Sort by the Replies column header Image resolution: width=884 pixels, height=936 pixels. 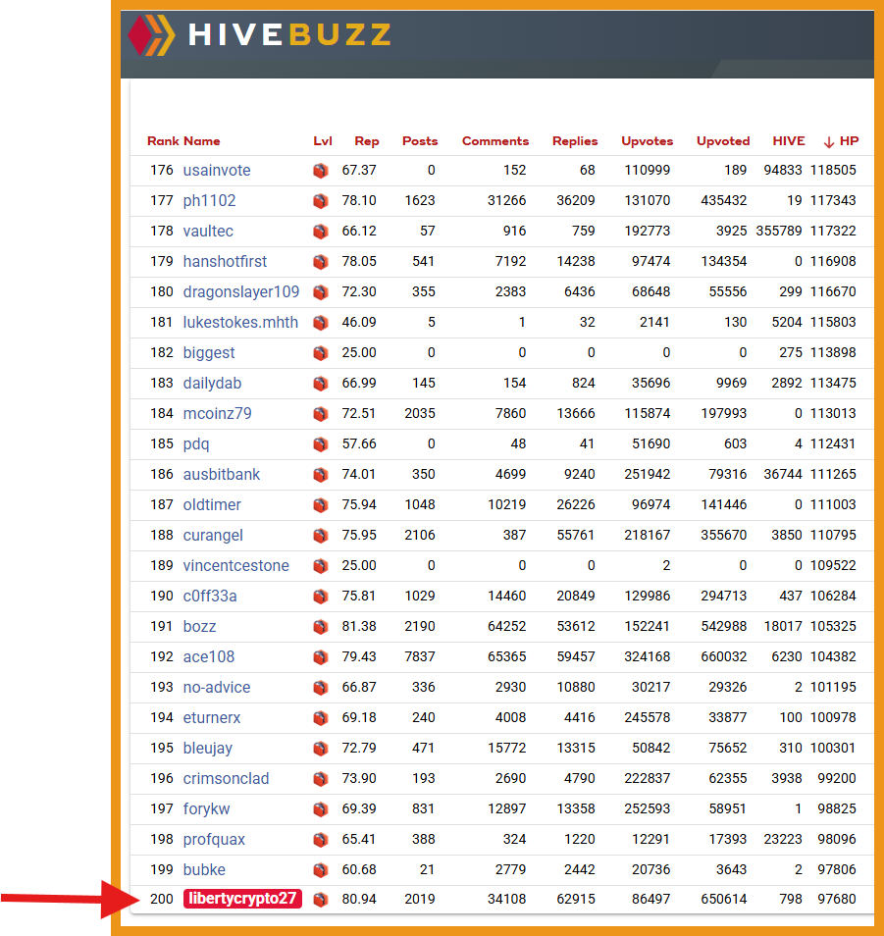tap(575, 141)
